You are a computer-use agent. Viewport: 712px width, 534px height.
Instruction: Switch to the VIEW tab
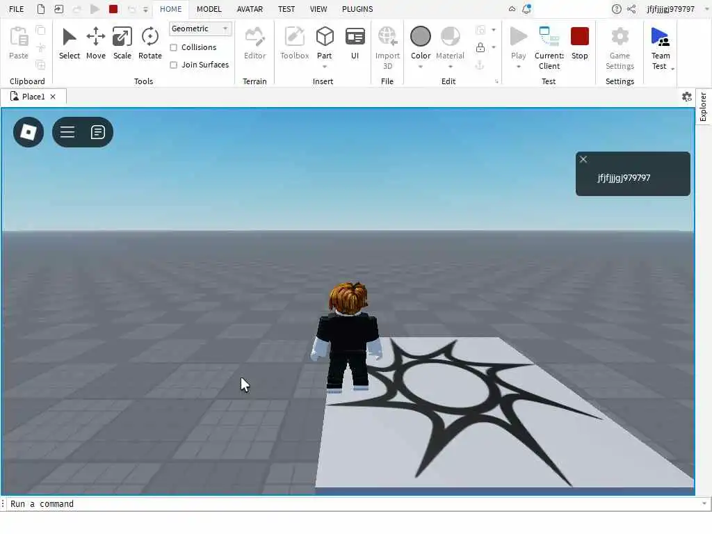[x=318, y=9]
